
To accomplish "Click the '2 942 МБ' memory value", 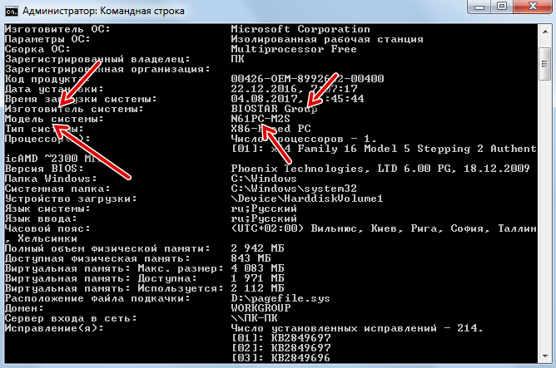I will click(x=257, y=248).
